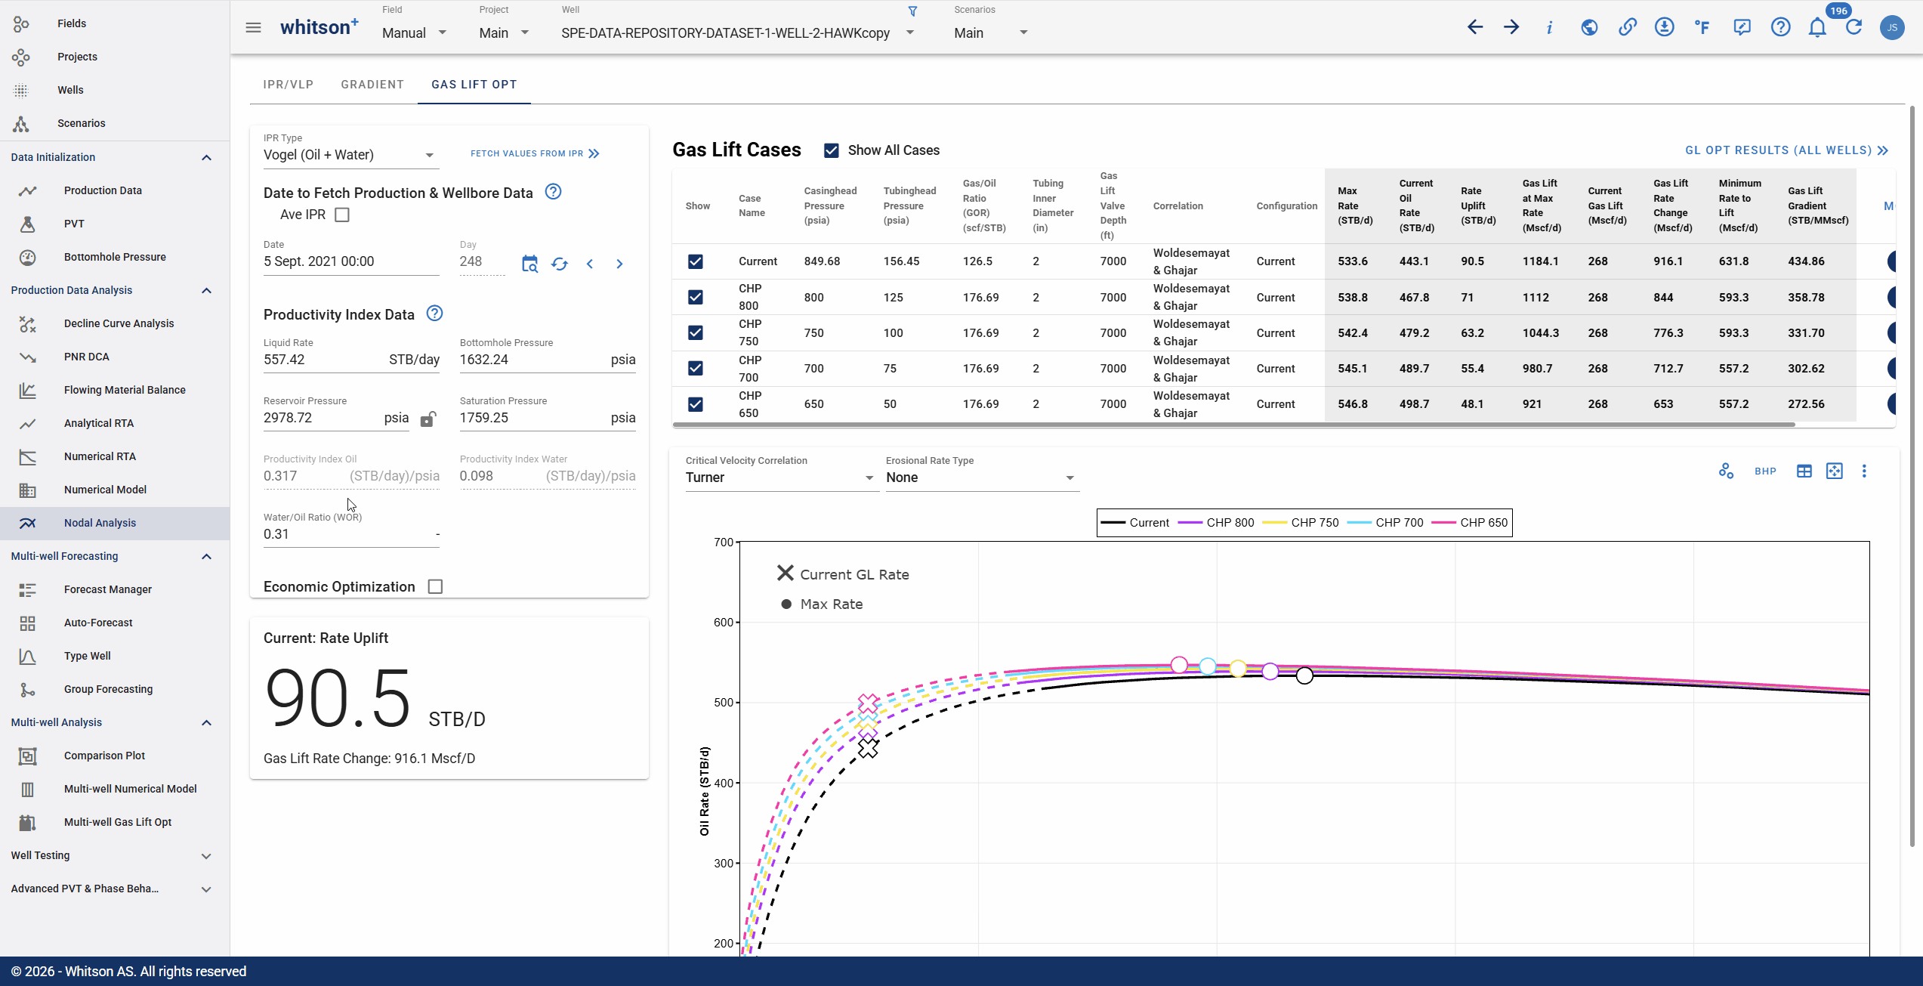Click the refresh icon in top toolbar
The height and width of the screenshot is (986, 1923).
1854,28
